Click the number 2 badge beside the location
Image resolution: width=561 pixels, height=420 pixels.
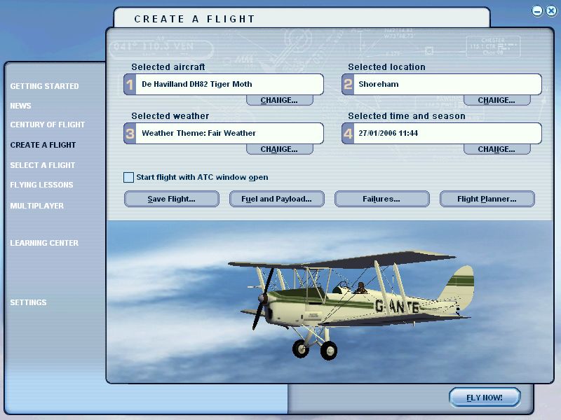pos(348,84)
